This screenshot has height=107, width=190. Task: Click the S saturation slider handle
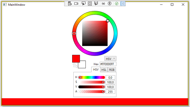[x=103, y=82]
